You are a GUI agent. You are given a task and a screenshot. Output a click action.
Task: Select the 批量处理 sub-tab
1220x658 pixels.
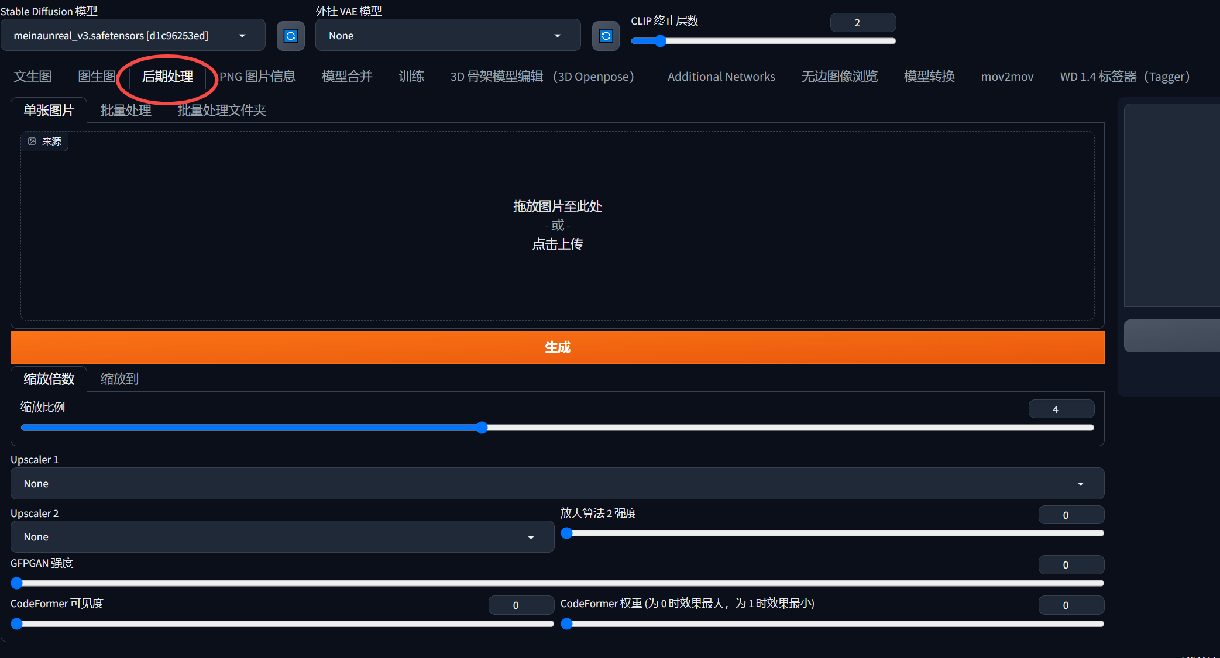click(126, 111)
